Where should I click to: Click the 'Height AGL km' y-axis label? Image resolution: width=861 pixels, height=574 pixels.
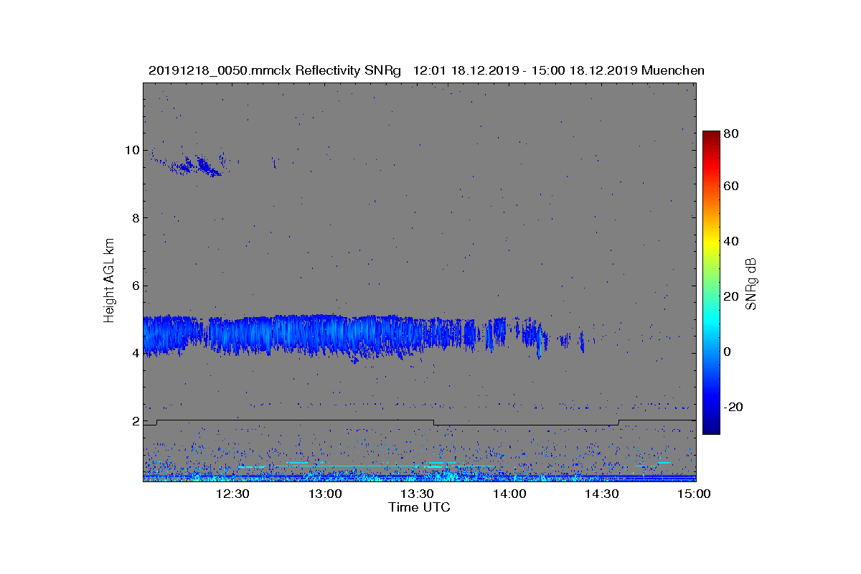click(109, 282)
